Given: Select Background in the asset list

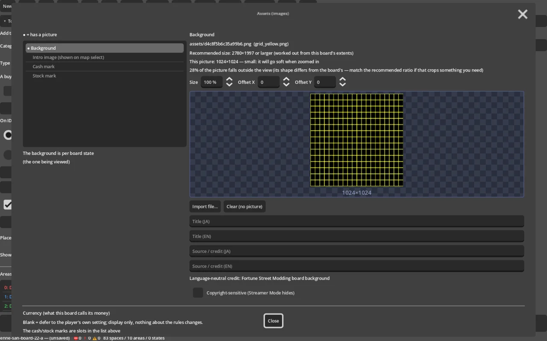Looking at the screenshot, I should coord(105,48).
